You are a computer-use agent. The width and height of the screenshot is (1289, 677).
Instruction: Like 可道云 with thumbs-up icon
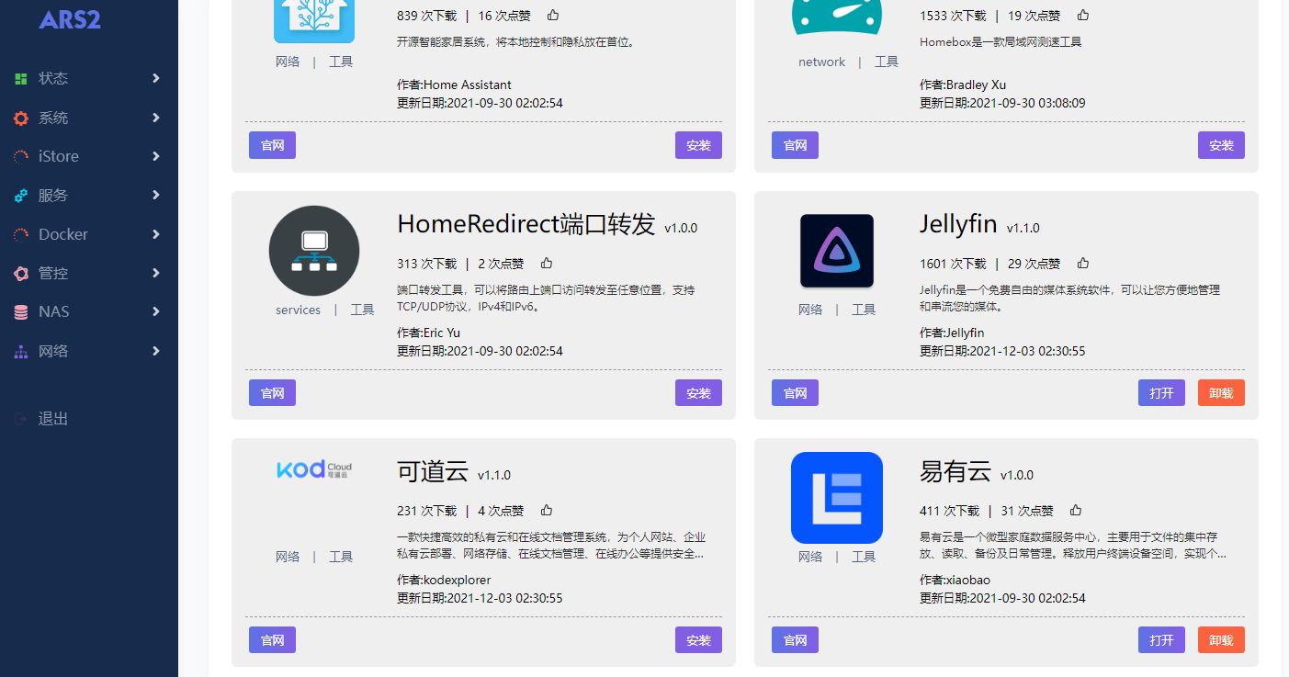(547, 510)
